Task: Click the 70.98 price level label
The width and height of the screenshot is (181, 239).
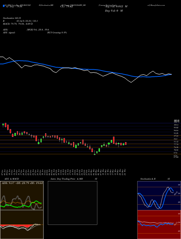Action: [x=176, y=150]
